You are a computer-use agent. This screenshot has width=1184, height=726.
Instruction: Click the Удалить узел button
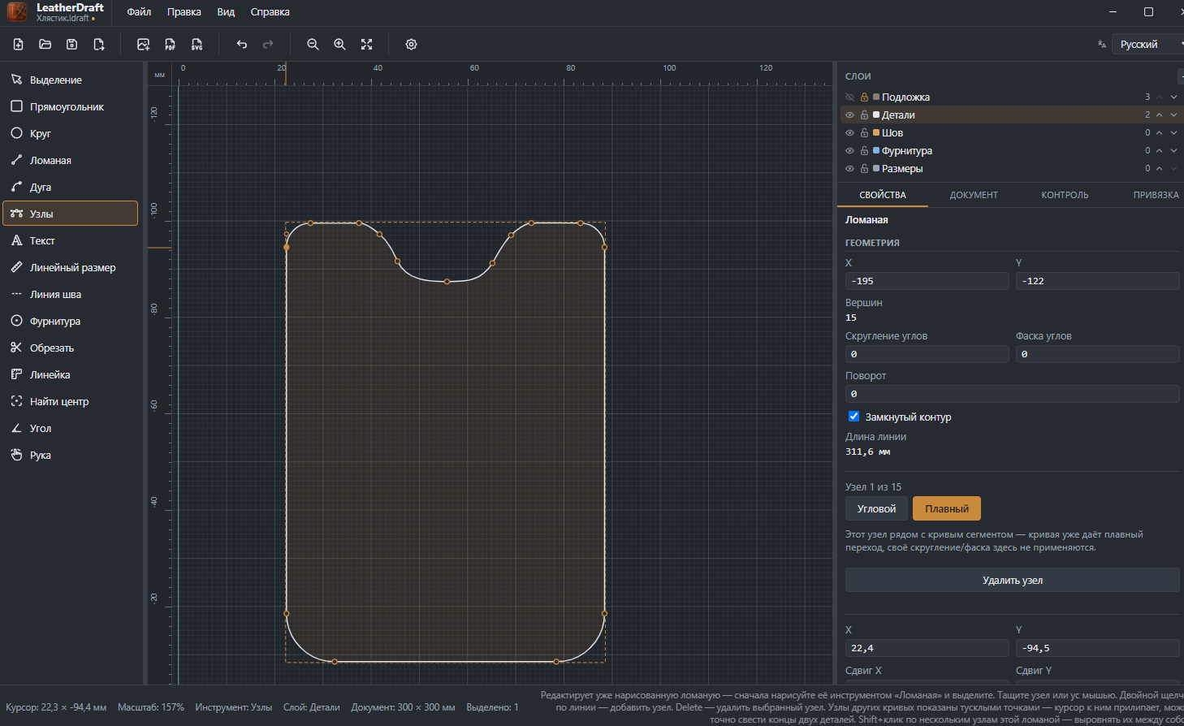click(1013, 580)
